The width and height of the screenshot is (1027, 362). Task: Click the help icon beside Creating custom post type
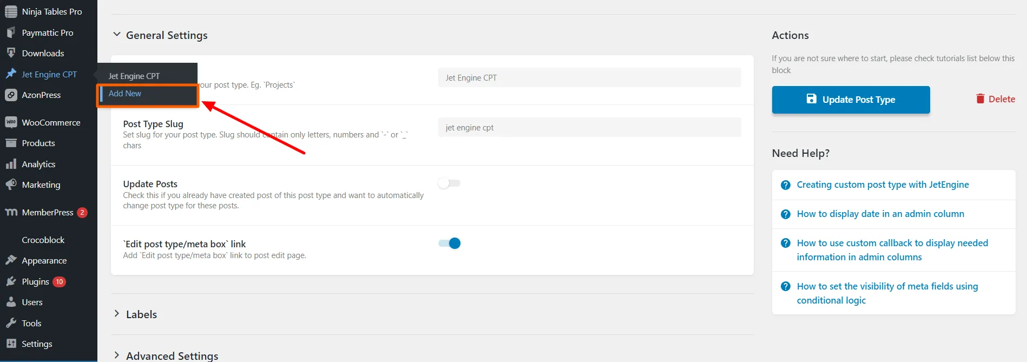(786, 185)
